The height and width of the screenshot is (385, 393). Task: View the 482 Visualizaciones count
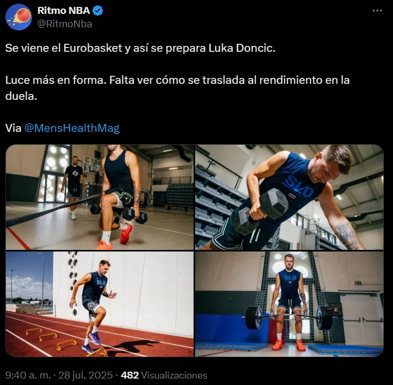tap(164, 375)
